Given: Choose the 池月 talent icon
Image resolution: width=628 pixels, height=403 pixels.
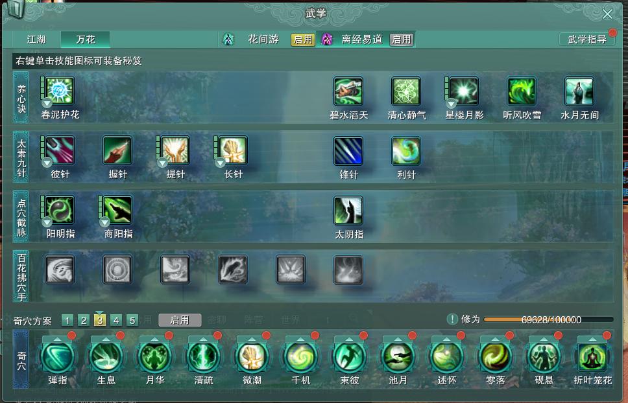Looking at the screenshot, I should pos(398,357).
